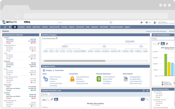Select the New Zealand subsidiary node
Screen dimensions: 175x109
point(106,51)
